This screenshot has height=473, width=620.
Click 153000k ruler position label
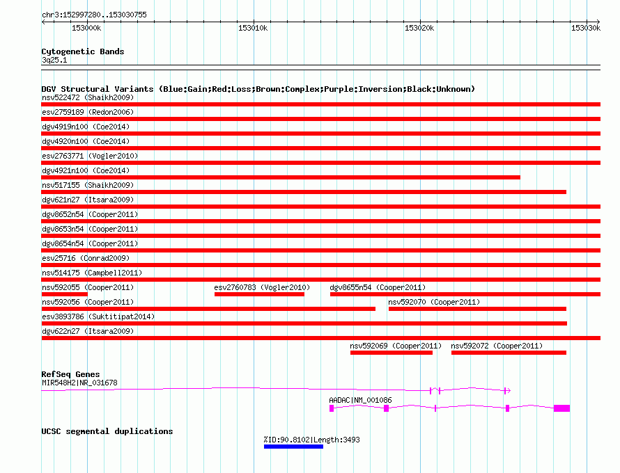86,28
